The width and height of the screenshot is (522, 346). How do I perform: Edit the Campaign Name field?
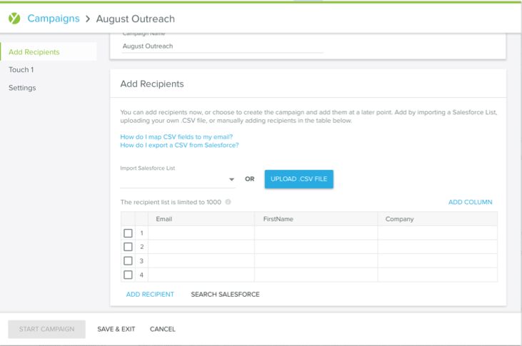(x=222, y=46)
